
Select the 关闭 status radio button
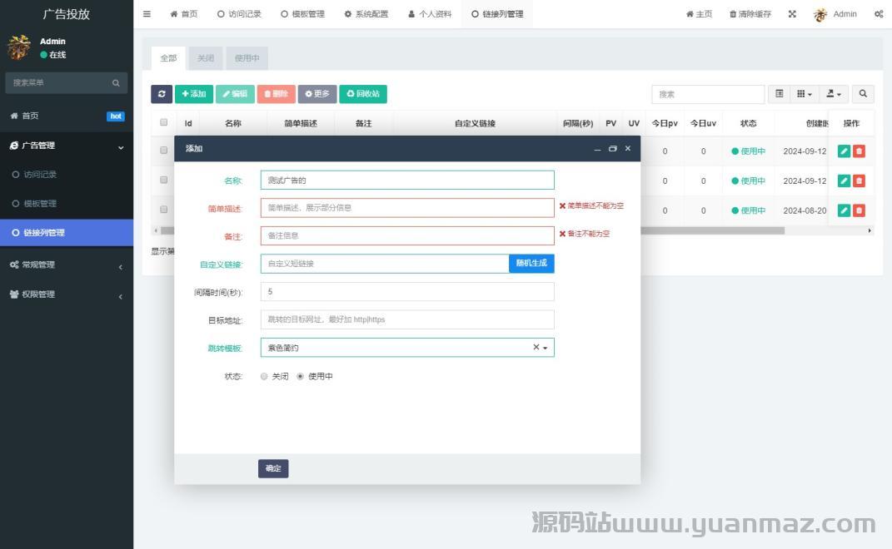click(x=264, y=377)
